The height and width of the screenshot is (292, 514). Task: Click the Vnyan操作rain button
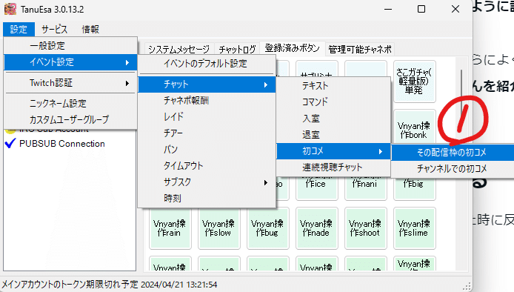pos(170,228)
